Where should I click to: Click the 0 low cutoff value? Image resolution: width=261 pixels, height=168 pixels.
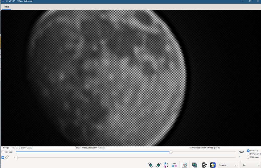[240, 157]
